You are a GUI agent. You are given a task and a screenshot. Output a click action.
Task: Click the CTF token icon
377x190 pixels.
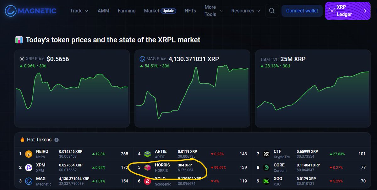266,154
